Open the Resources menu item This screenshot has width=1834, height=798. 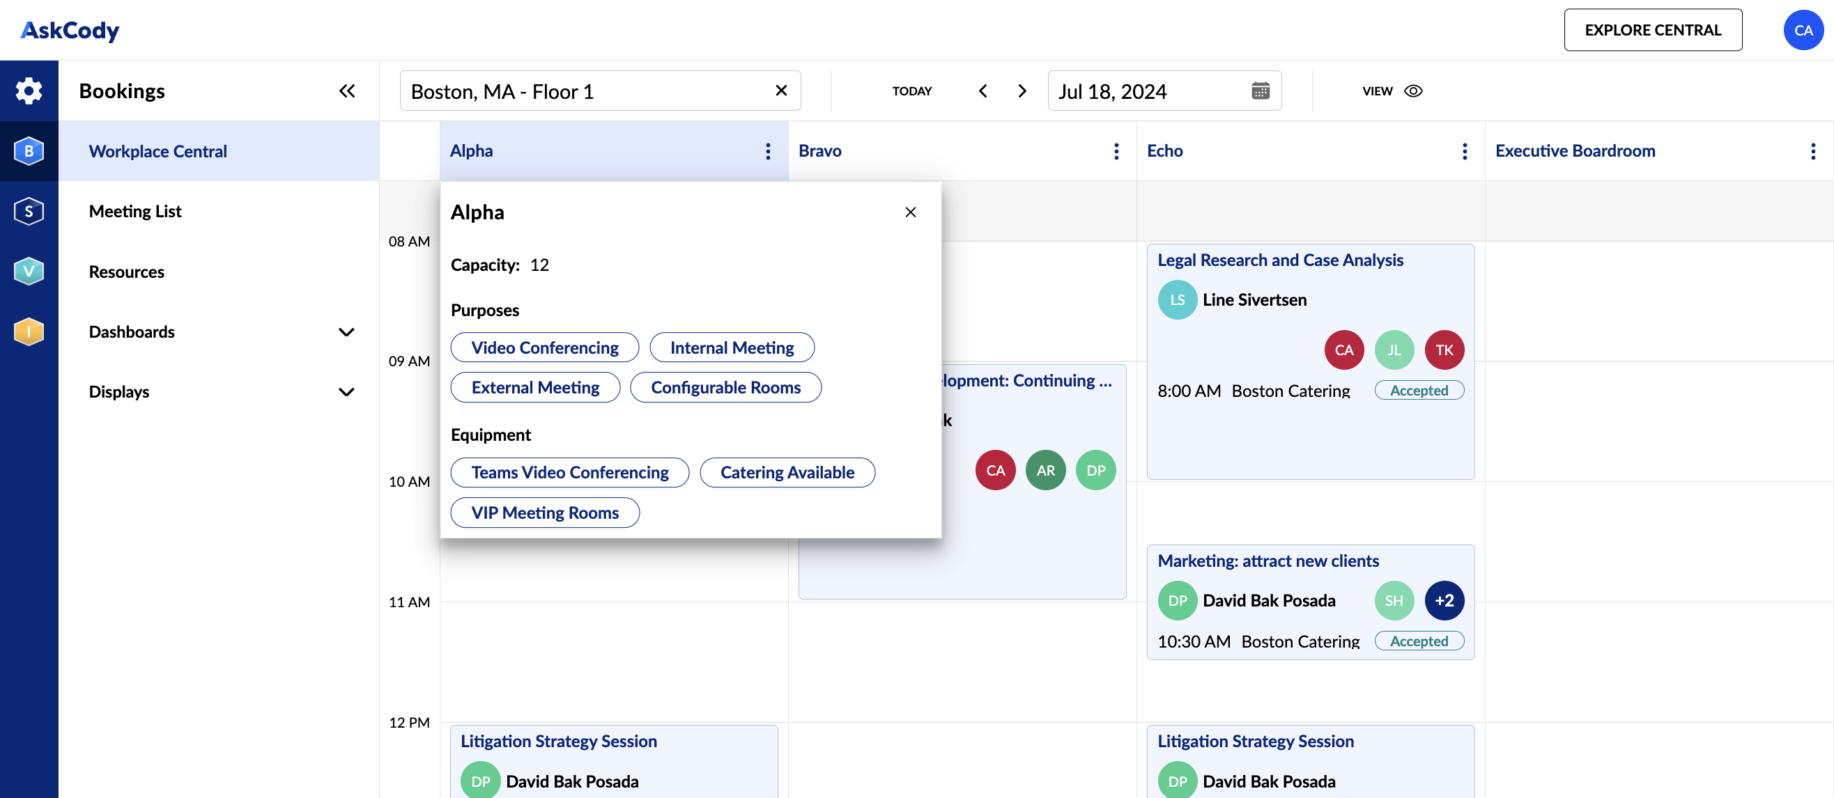pyautogui.click(x=127, y=272)
